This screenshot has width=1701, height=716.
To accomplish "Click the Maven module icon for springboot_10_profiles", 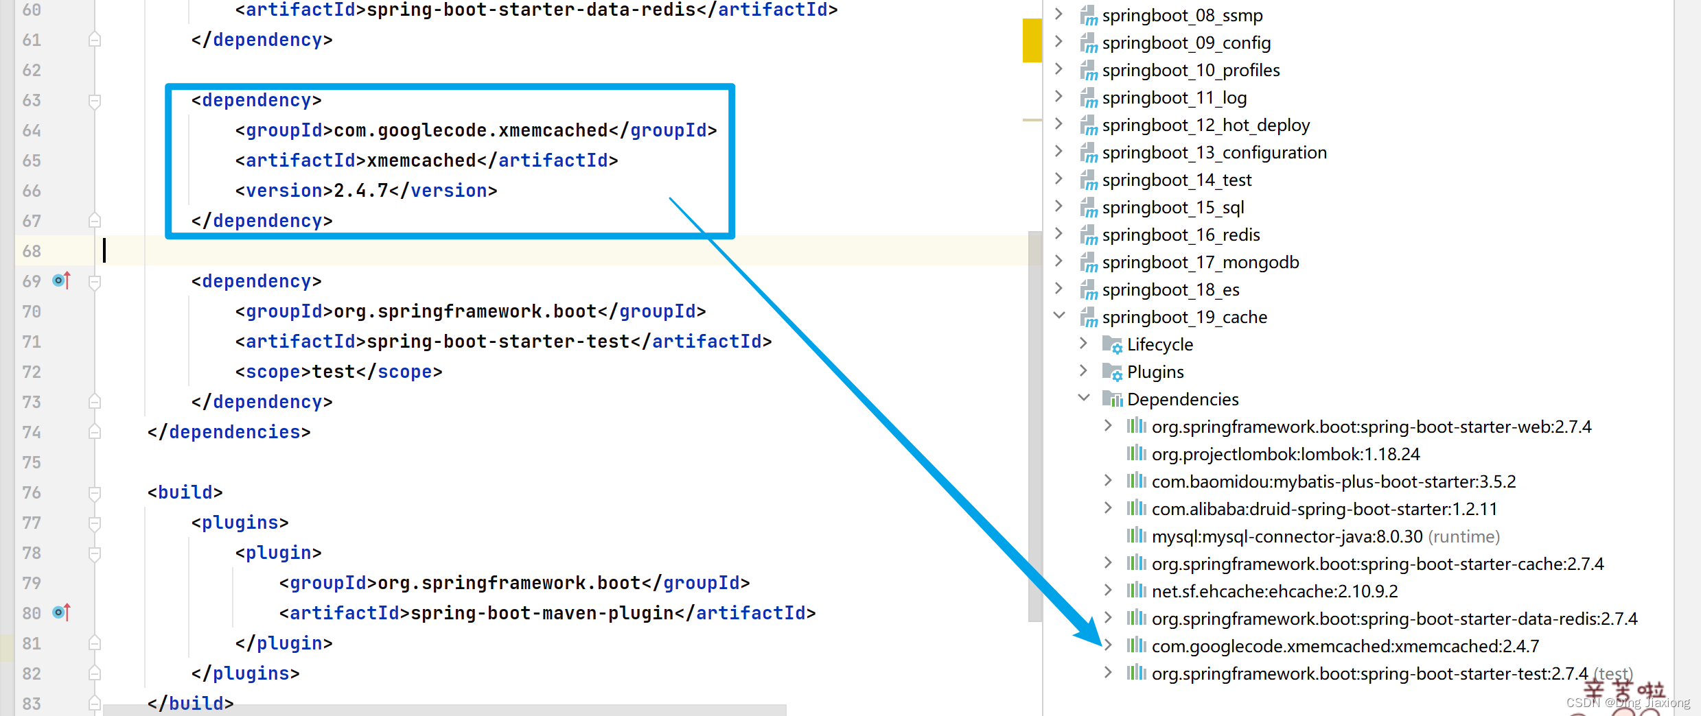I will tap(1088, 70).
